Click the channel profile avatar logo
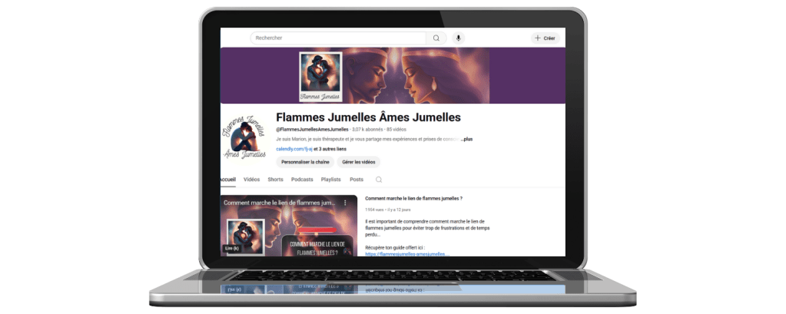This screenshot has width=786, height=314. click(244, 138)
